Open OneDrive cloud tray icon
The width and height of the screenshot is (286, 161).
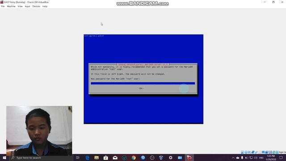[x=238, y=158]
